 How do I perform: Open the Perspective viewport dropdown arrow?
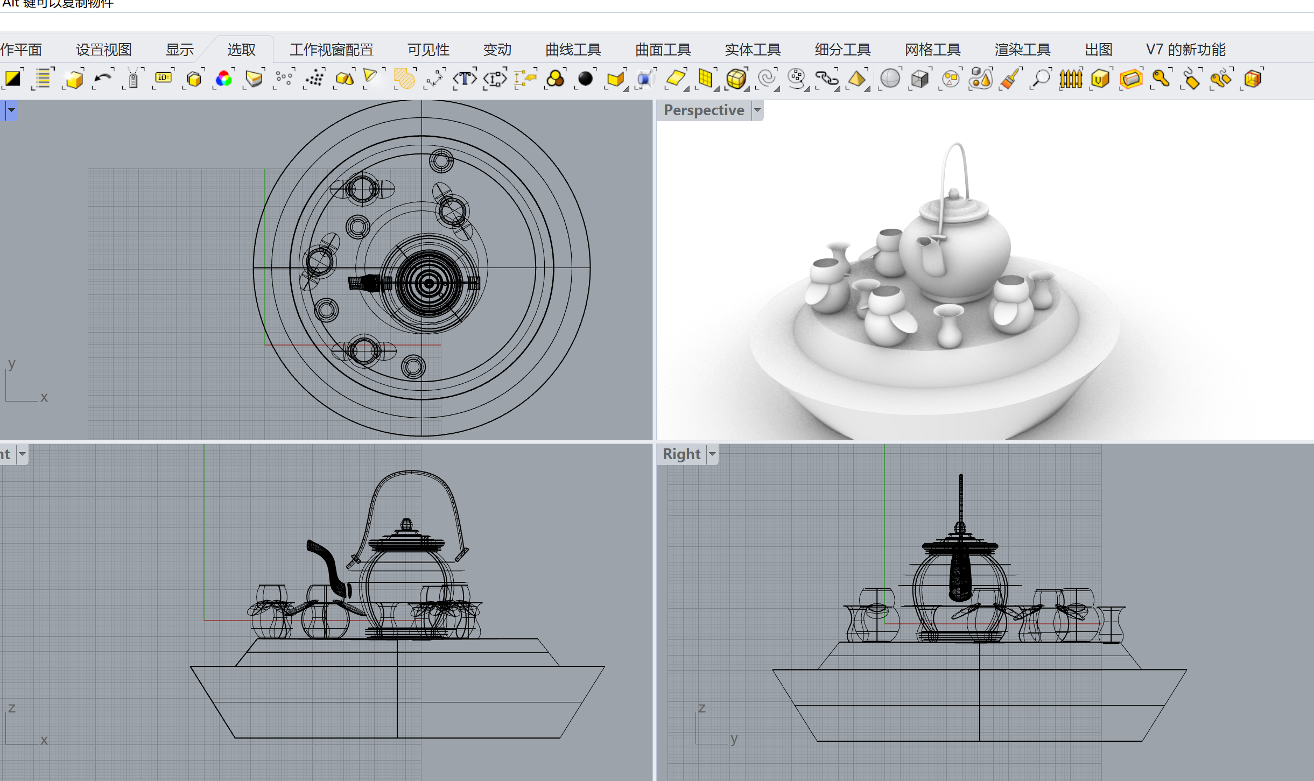(x=757, y=110)
